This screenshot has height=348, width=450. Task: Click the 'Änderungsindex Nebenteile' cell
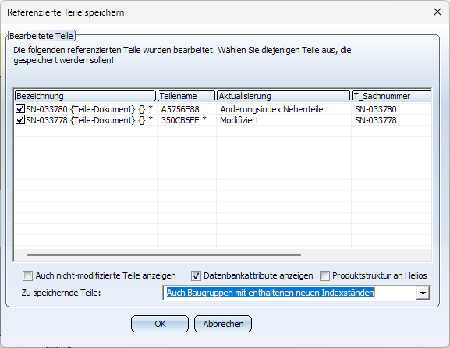point(271,109)
